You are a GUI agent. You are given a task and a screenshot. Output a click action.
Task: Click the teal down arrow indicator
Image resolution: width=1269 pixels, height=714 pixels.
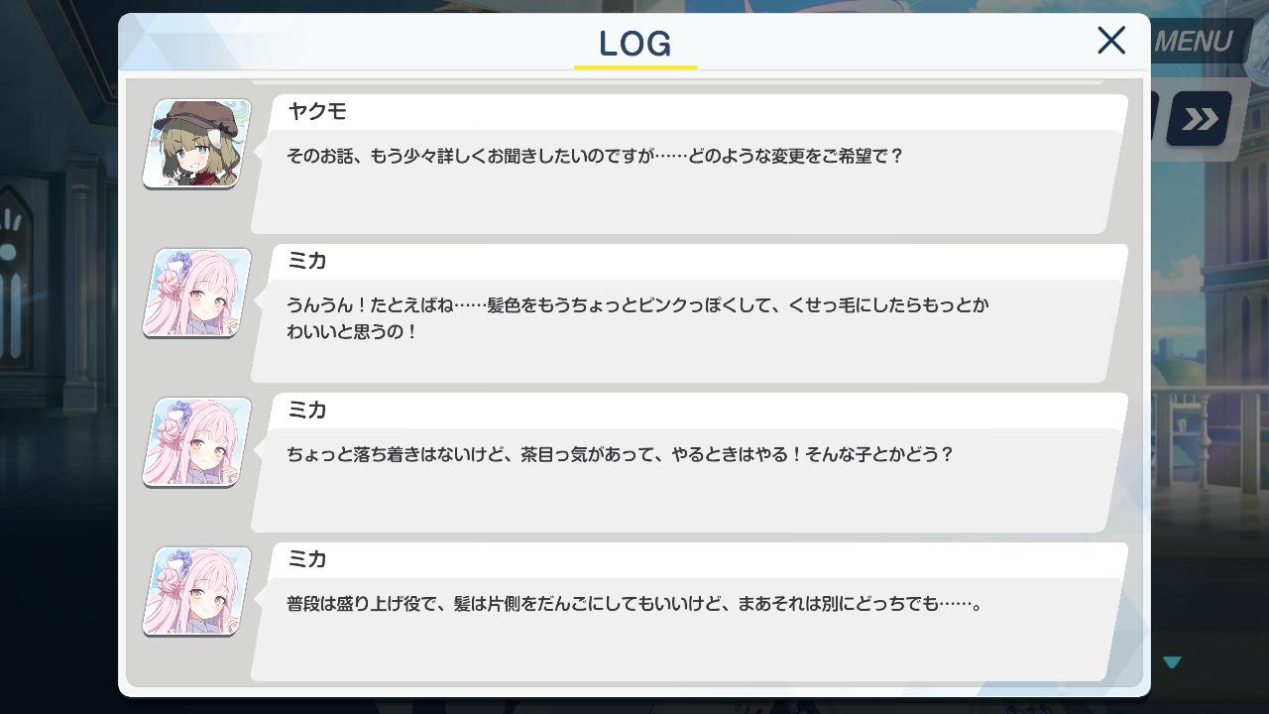(1172, 661)
